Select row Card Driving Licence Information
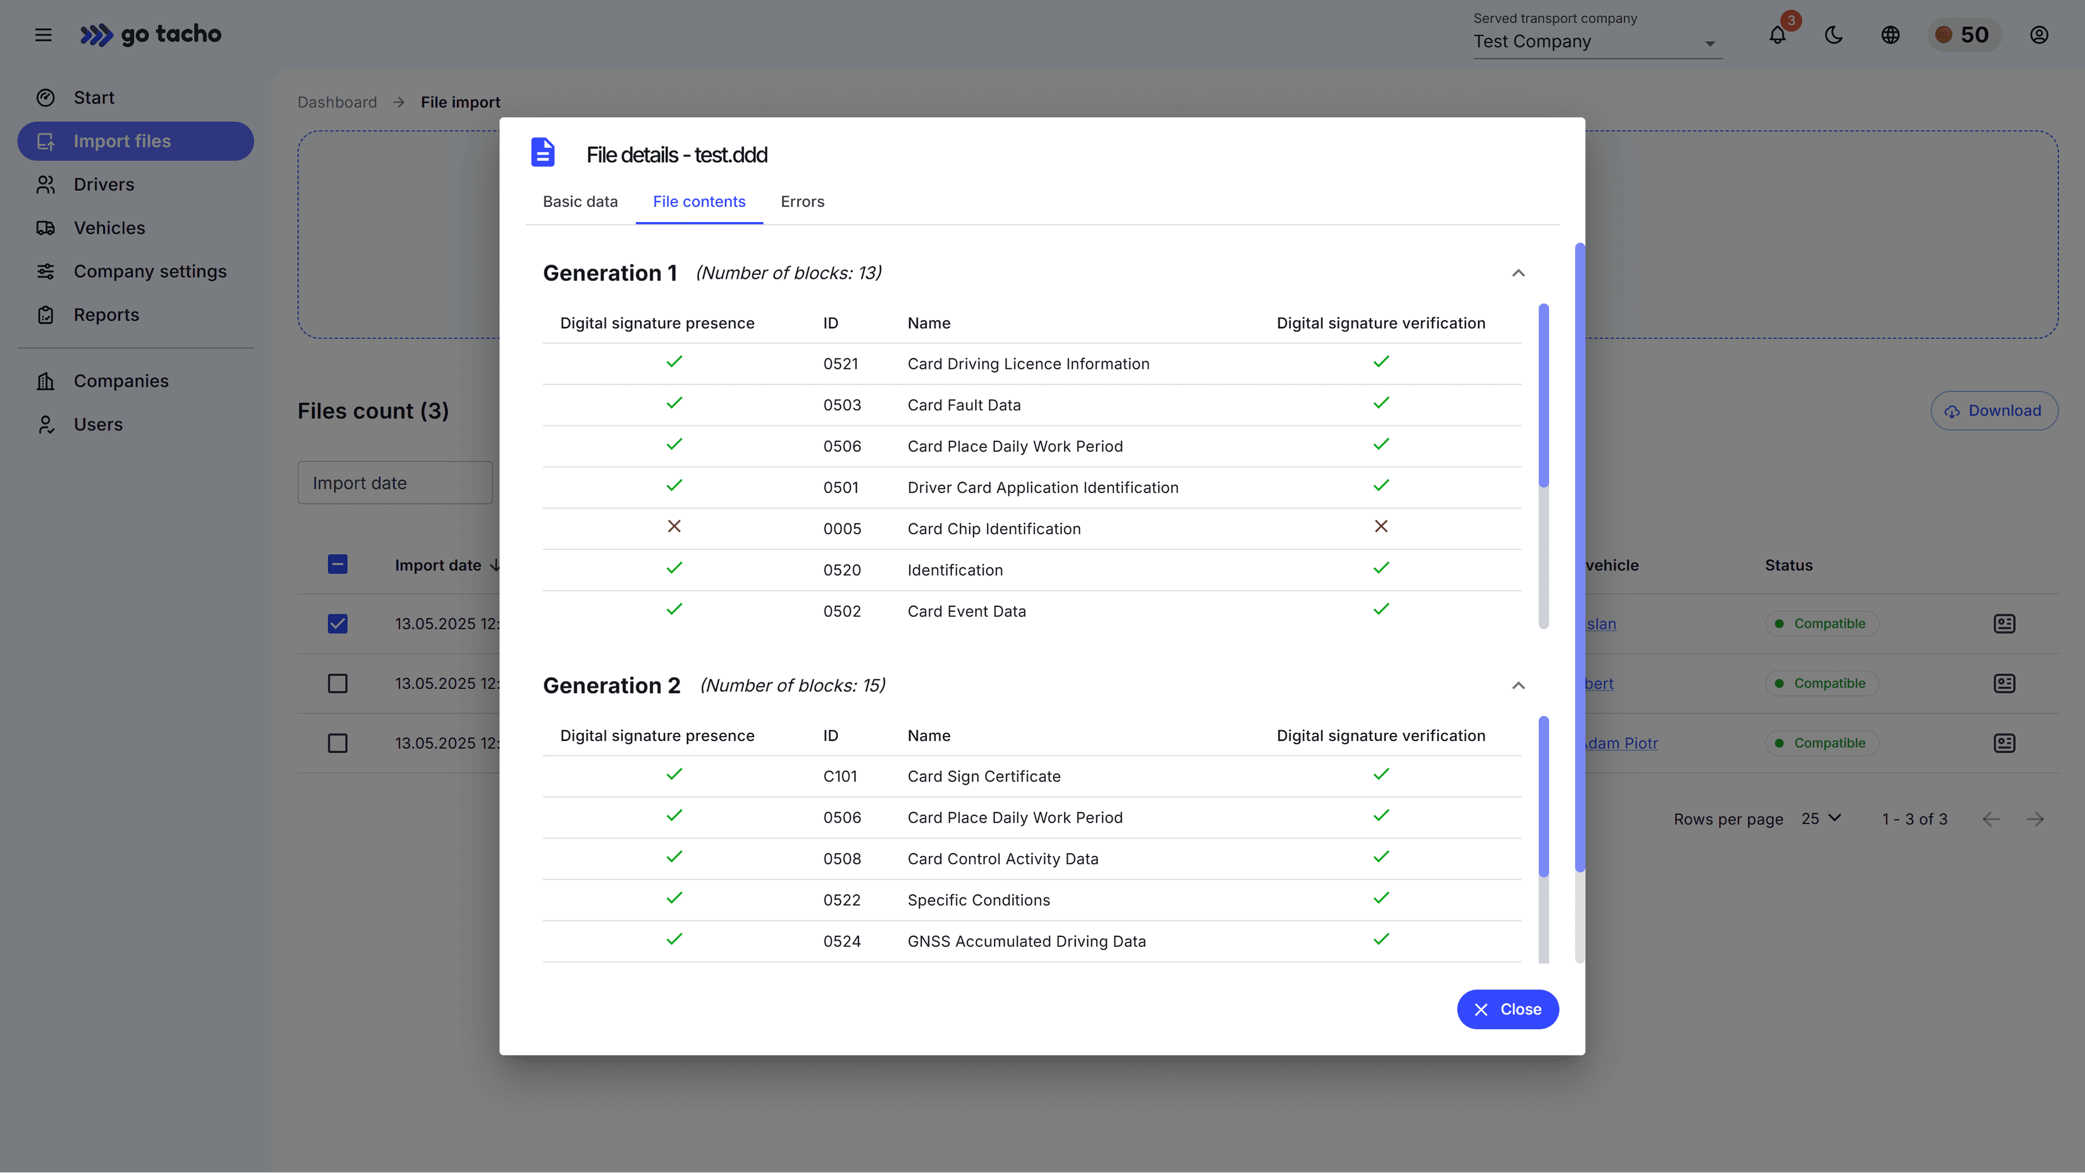 [1032, 364]
